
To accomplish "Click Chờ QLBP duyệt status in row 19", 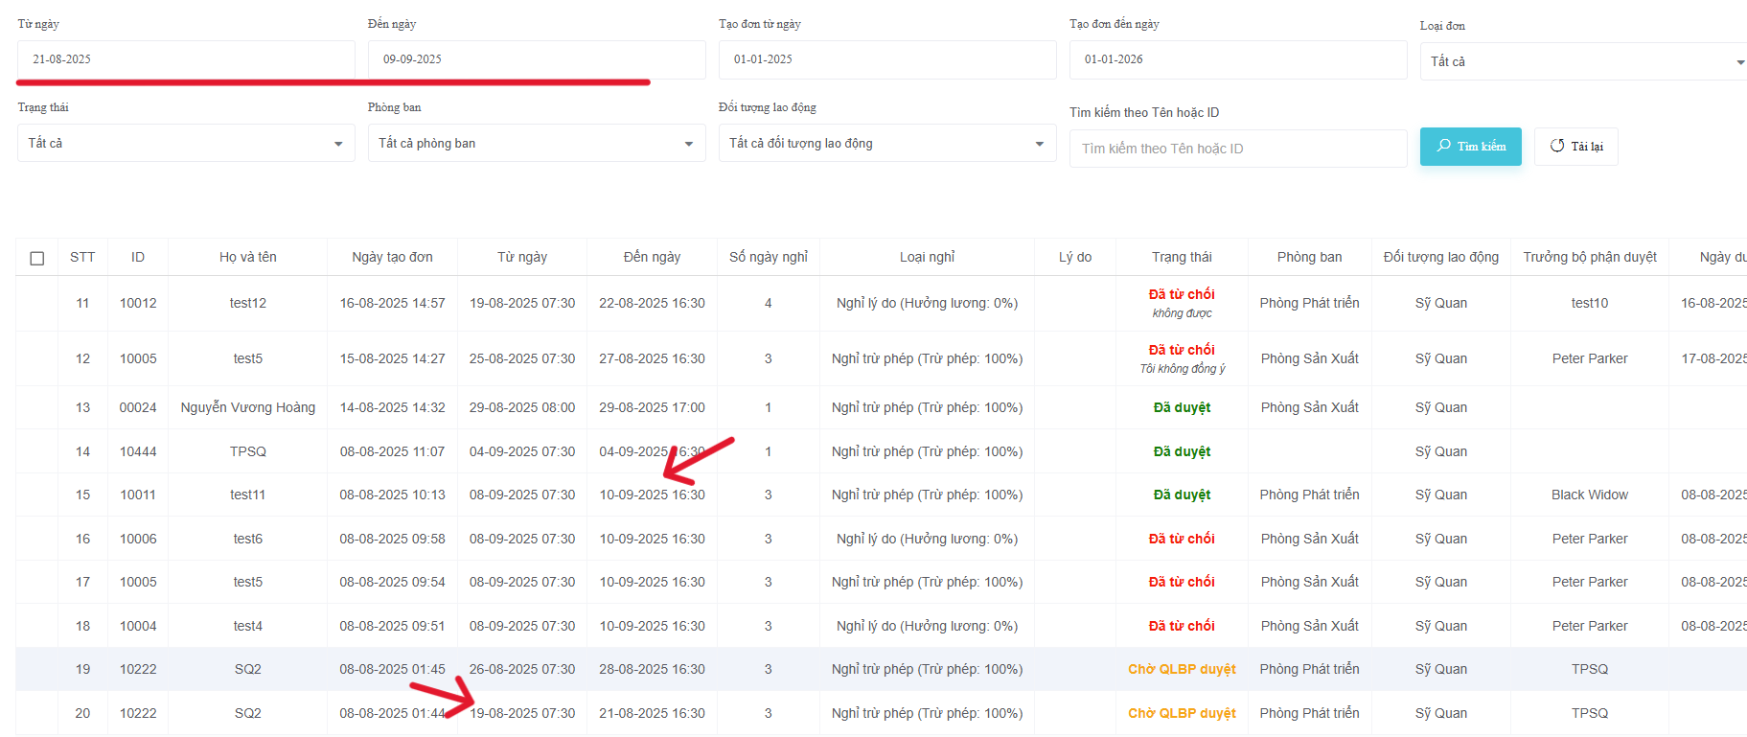I will (1181, 669).
